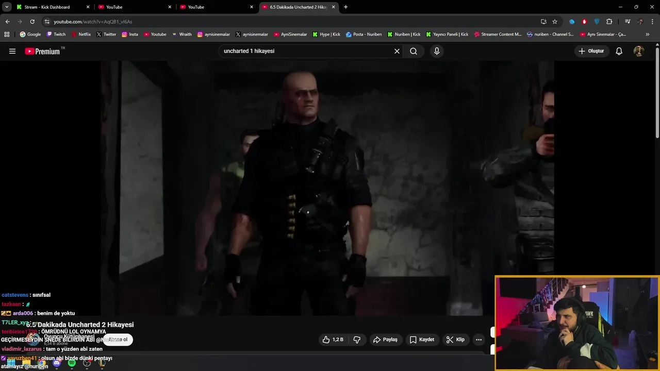Open the Posta - Nuriben bookmark
Viewport: 660px width, 371px height.
pyautogui.click(x=364, y=35)
